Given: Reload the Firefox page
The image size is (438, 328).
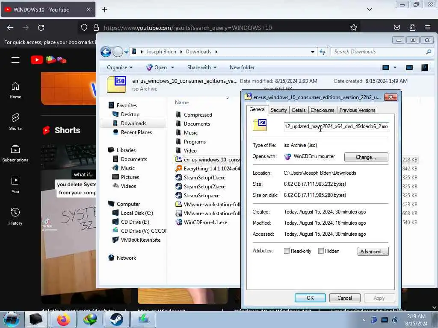Looking at the screenshot, I should click(x=41, y=28).
